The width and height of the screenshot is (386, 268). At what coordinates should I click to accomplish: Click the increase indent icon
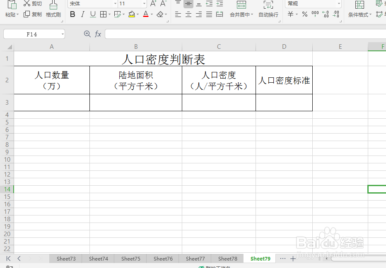[220, 3]
